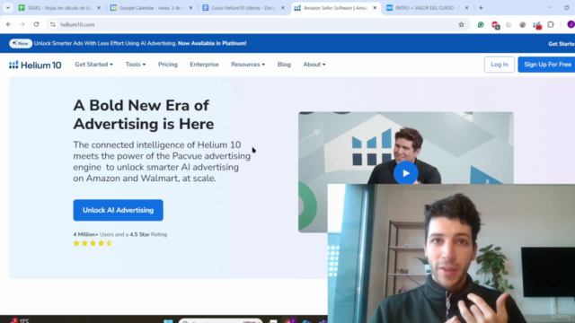
Task: Open site information icon in address bar
Action: point(53,24)
